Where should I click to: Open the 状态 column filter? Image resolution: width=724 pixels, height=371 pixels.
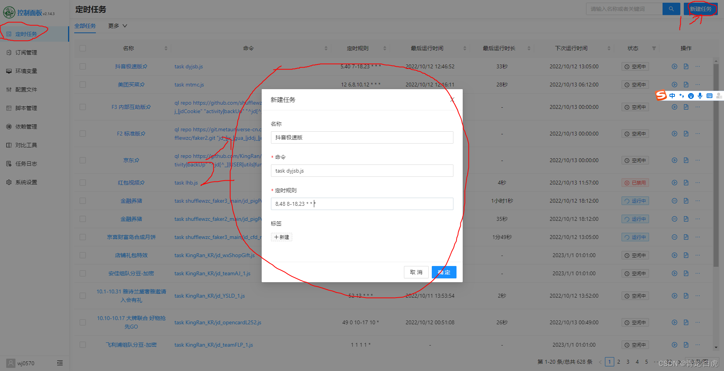click(654, 48)
